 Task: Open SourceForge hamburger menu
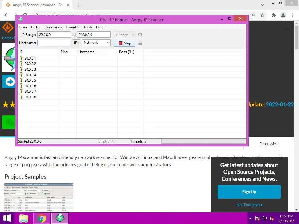click(287, 28)
